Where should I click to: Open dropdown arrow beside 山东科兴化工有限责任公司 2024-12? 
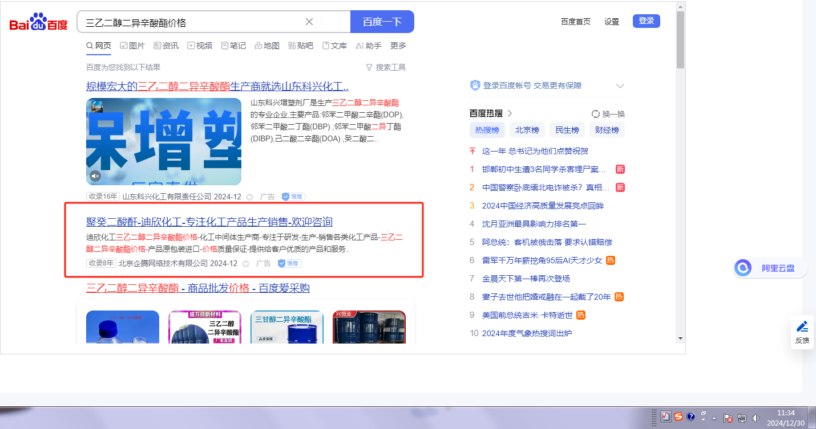[249, 197]
